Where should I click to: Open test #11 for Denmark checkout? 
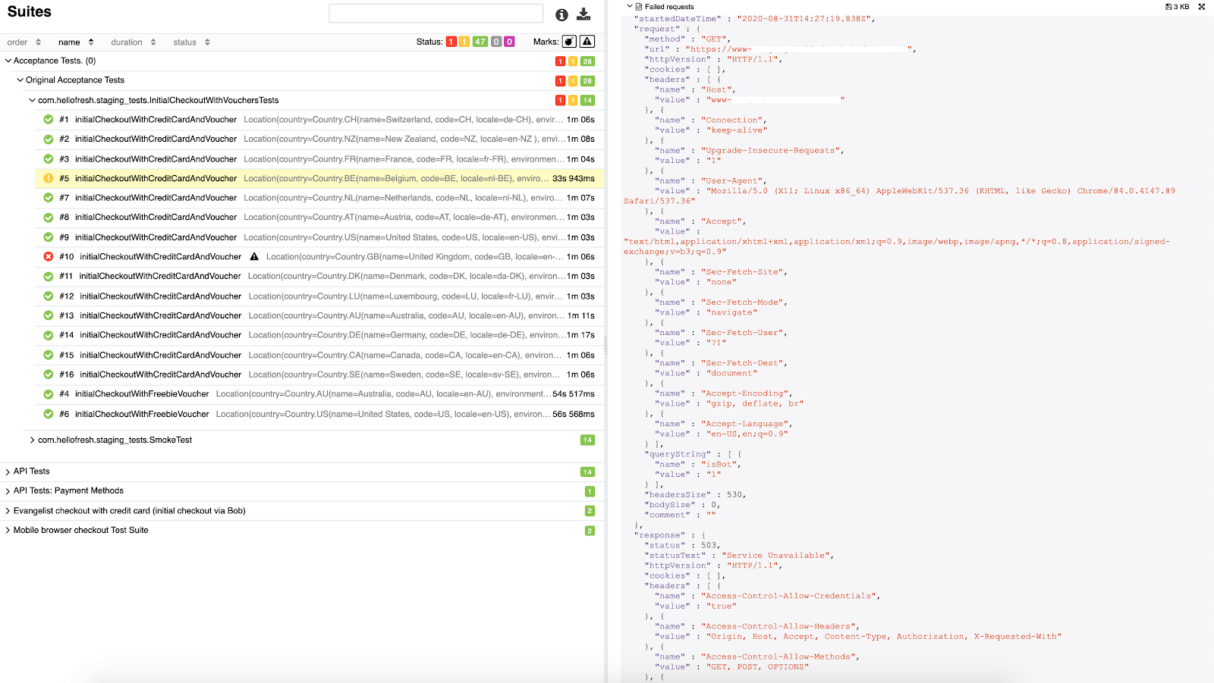pyautogui.click(x=319, y=277)
